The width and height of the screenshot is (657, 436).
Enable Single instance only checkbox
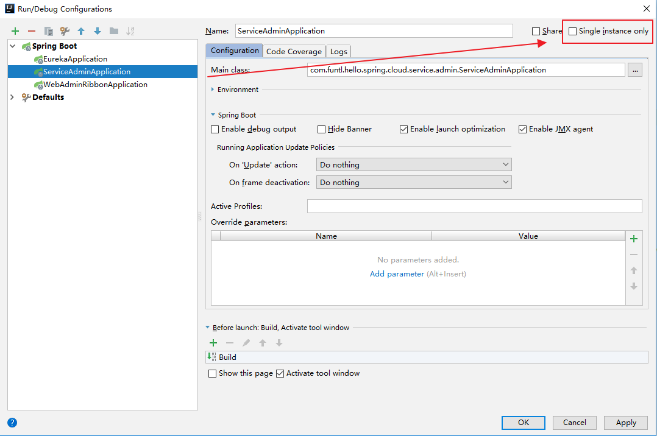click(x=572, y=31)
